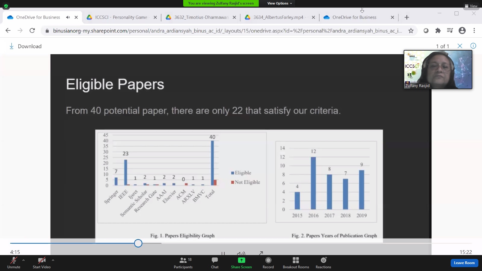The image size is (482, 271).
Task: Click 'You are viewing Zulfany Rasjid's screen' banner
Action: [x=221, y=3]
